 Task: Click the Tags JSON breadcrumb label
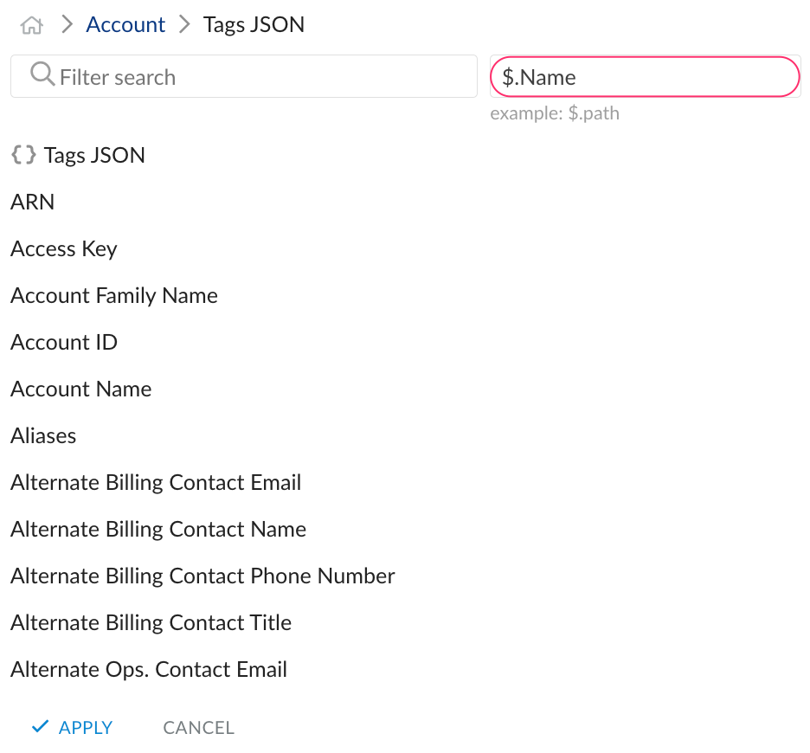[x=254, y=24]
